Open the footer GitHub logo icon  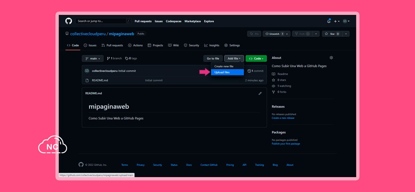[81, 165]
